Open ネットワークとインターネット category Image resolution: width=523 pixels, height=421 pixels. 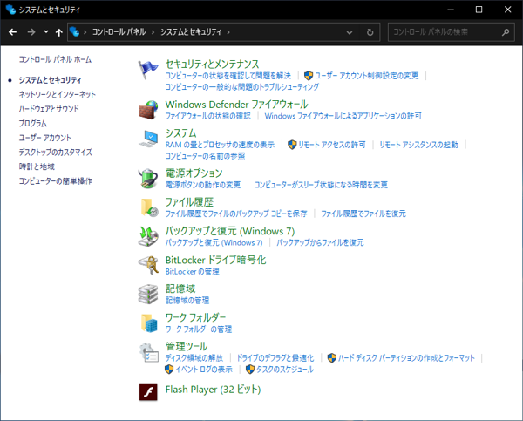(x=57, y=94)
